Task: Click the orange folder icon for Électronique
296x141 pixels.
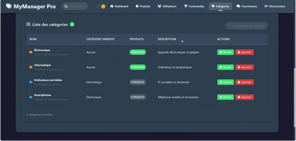Action: [x=31, y=52]
